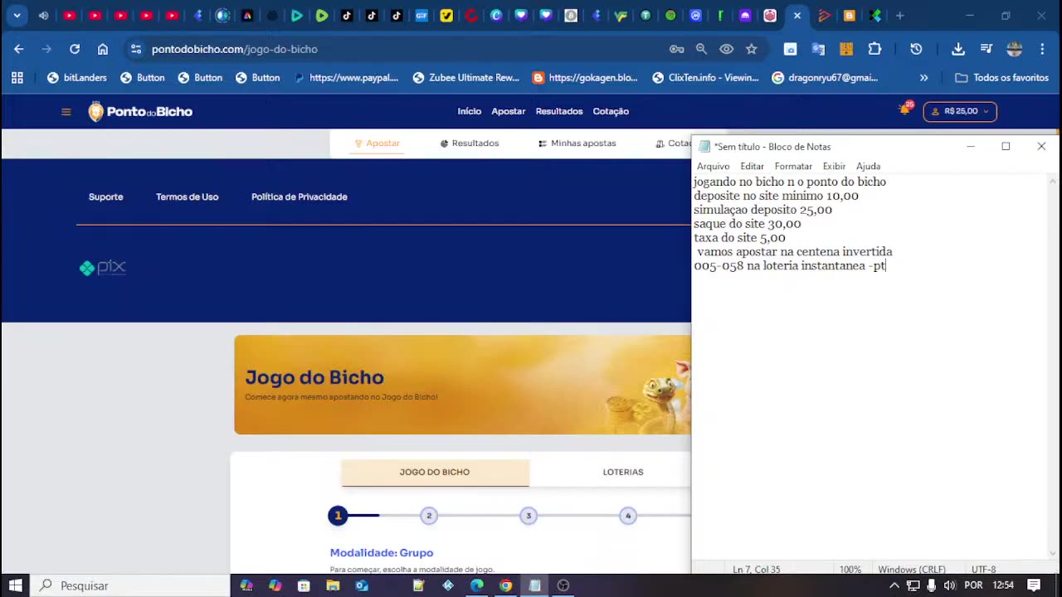The image size is (1062, 597).
Task: Open the Chrome apps grid in the bookmarks bar
Action: click(17, 78)
